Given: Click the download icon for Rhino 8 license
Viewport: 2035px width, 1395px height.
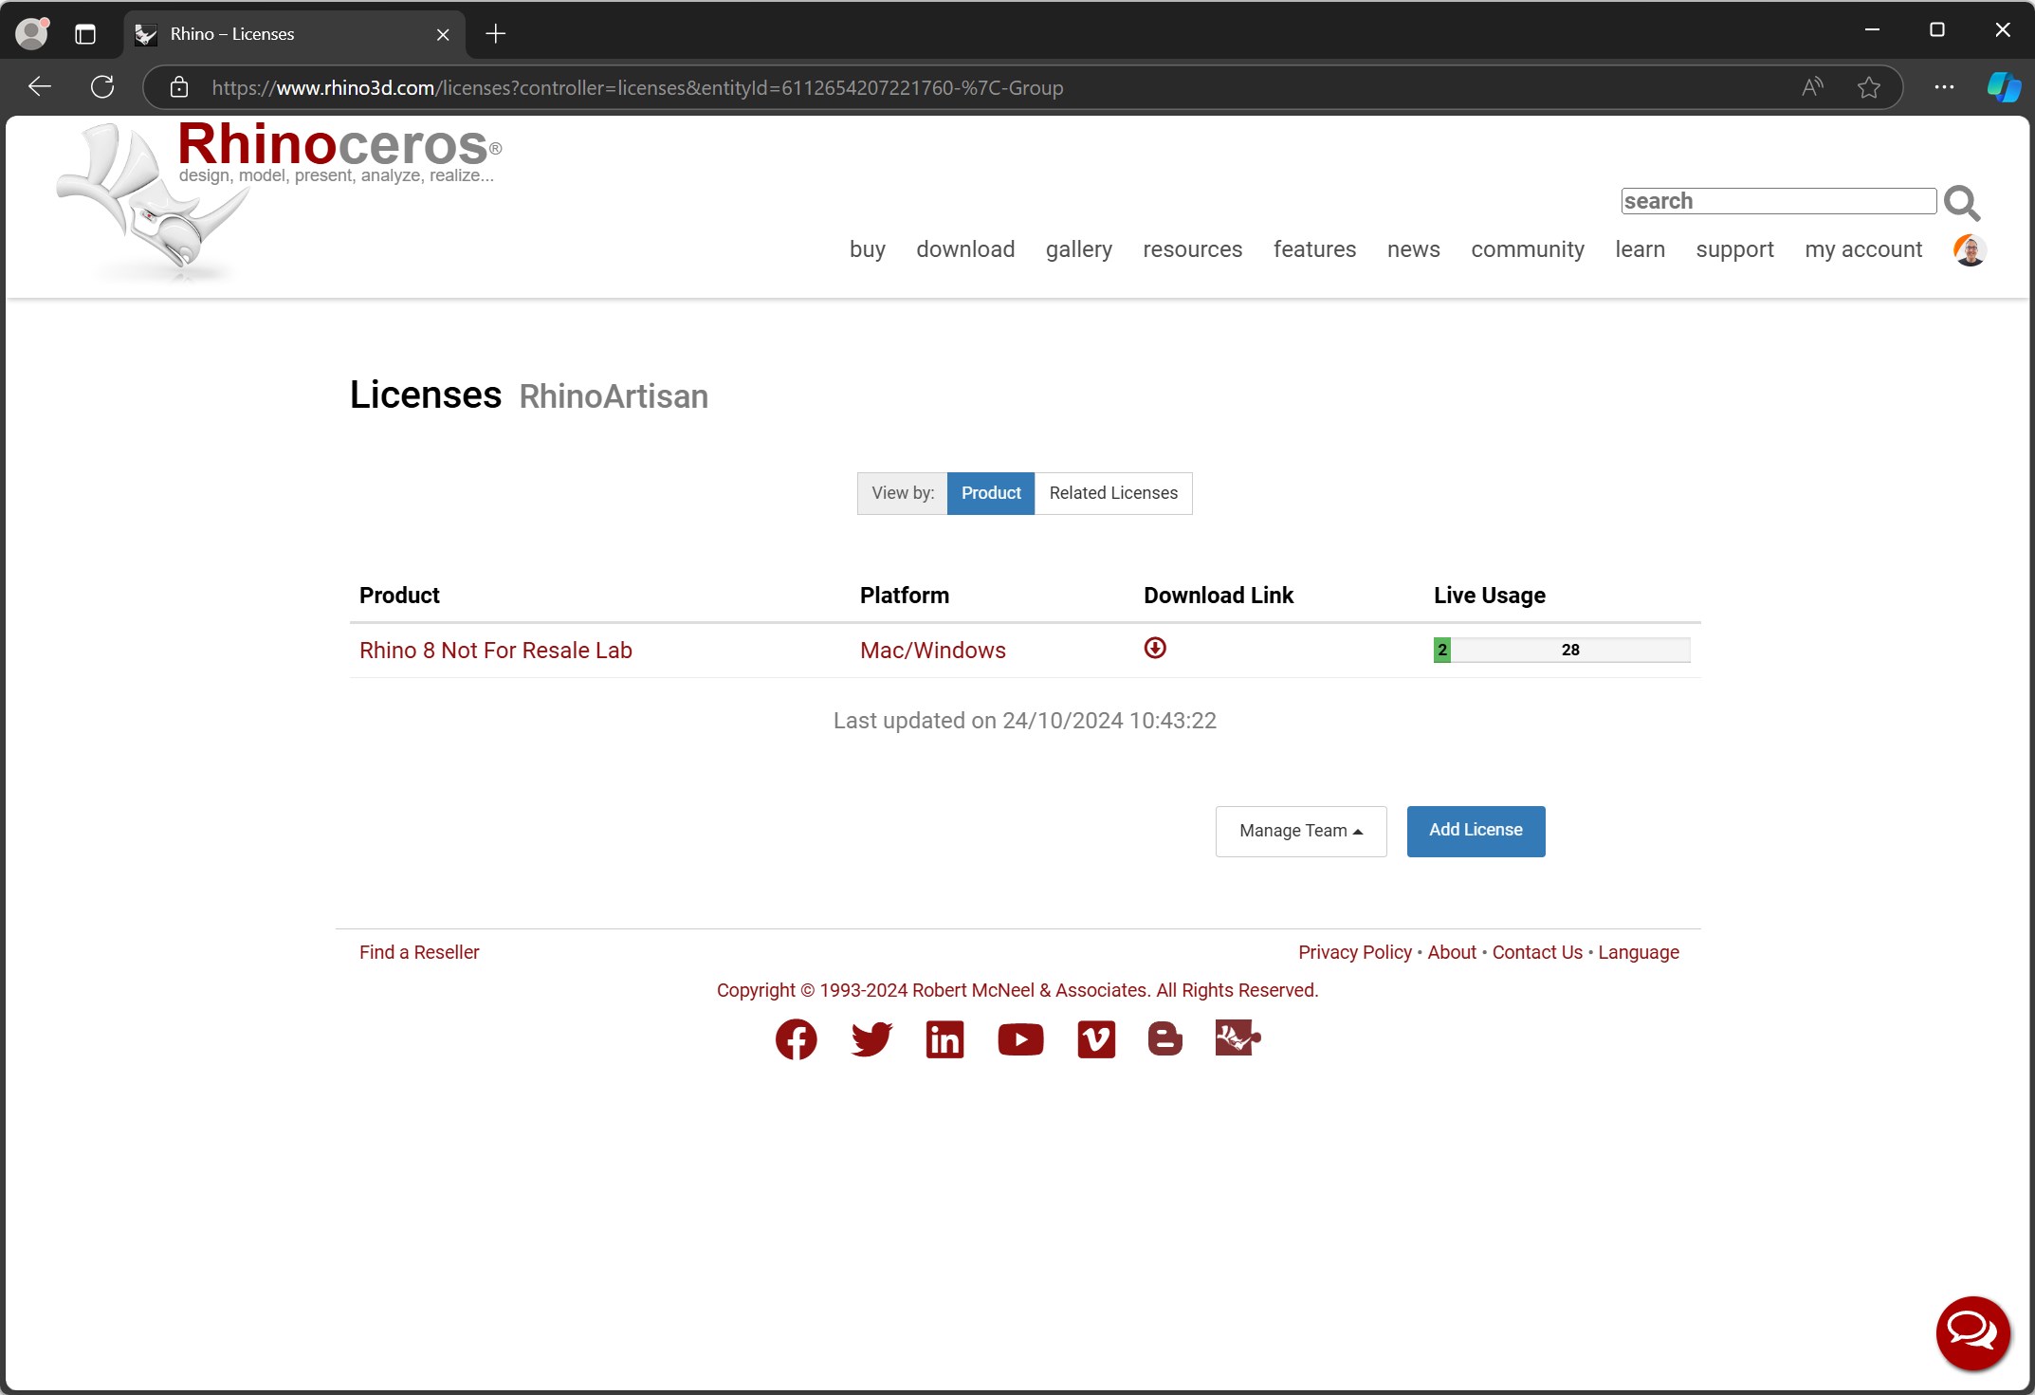Looking at the screenshot, I should point(1155,648).
